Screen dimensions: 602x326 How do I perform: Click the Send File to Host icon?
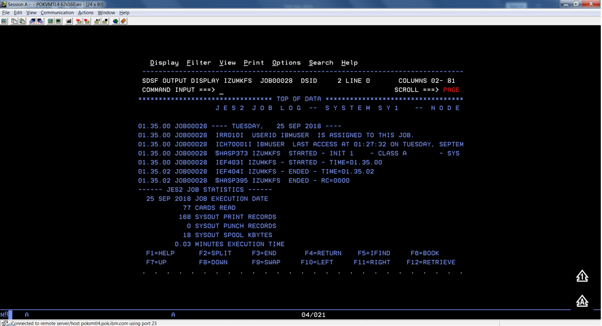point(32,21)
